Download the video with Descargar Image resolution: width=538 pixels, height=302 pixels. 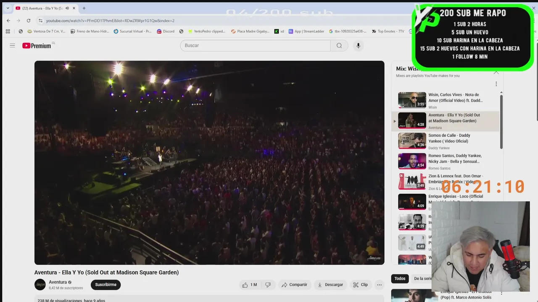tap(330, 285)
